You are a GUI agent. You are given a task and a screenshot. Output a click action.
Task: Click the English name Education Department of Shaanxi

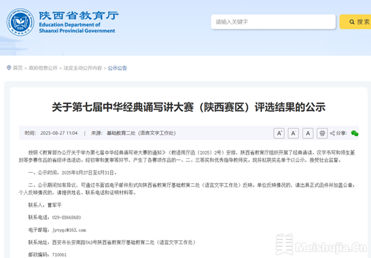(x=77, y=28)
